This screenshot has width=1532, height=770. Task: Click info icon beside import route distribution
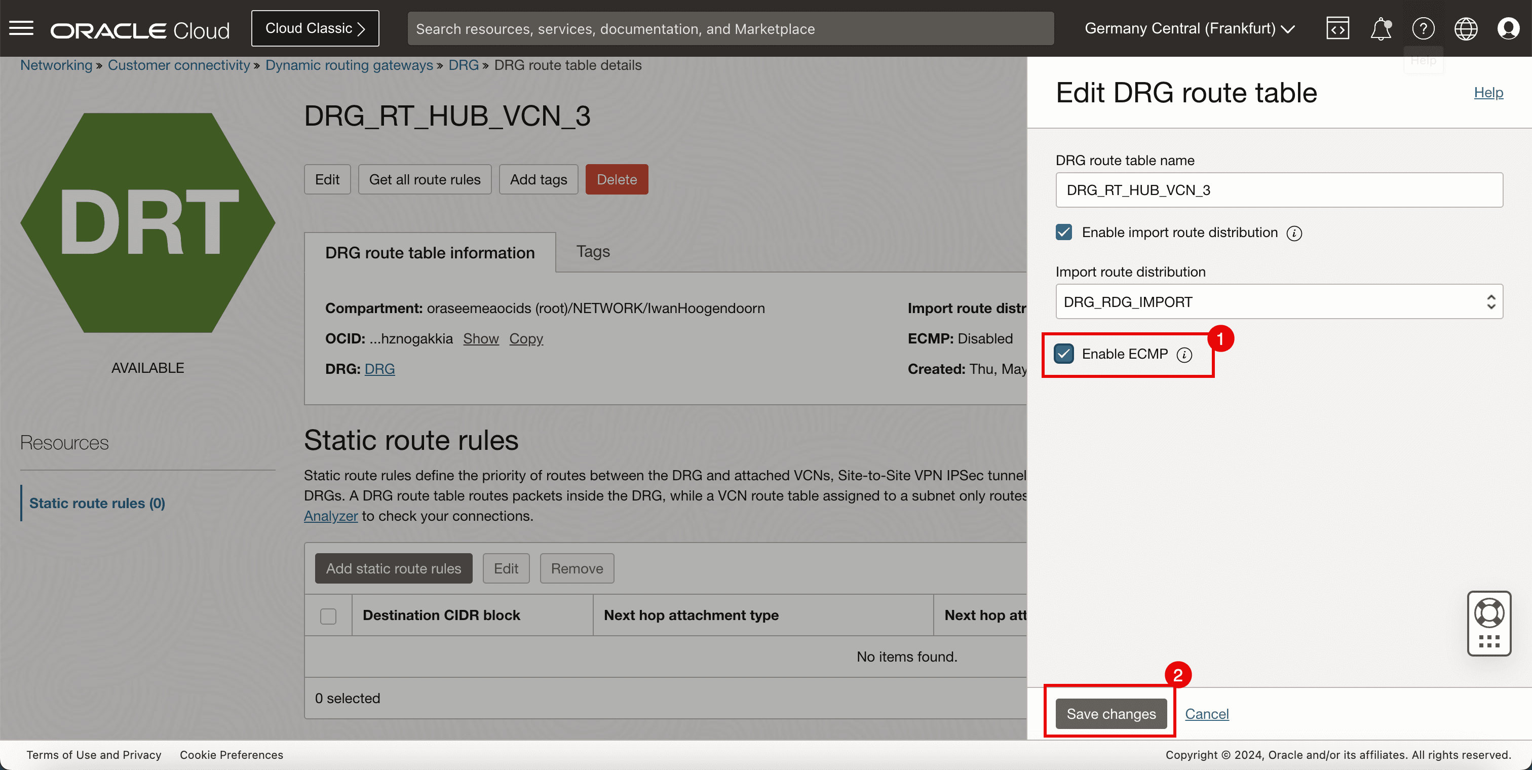(x=1294, y=233)
